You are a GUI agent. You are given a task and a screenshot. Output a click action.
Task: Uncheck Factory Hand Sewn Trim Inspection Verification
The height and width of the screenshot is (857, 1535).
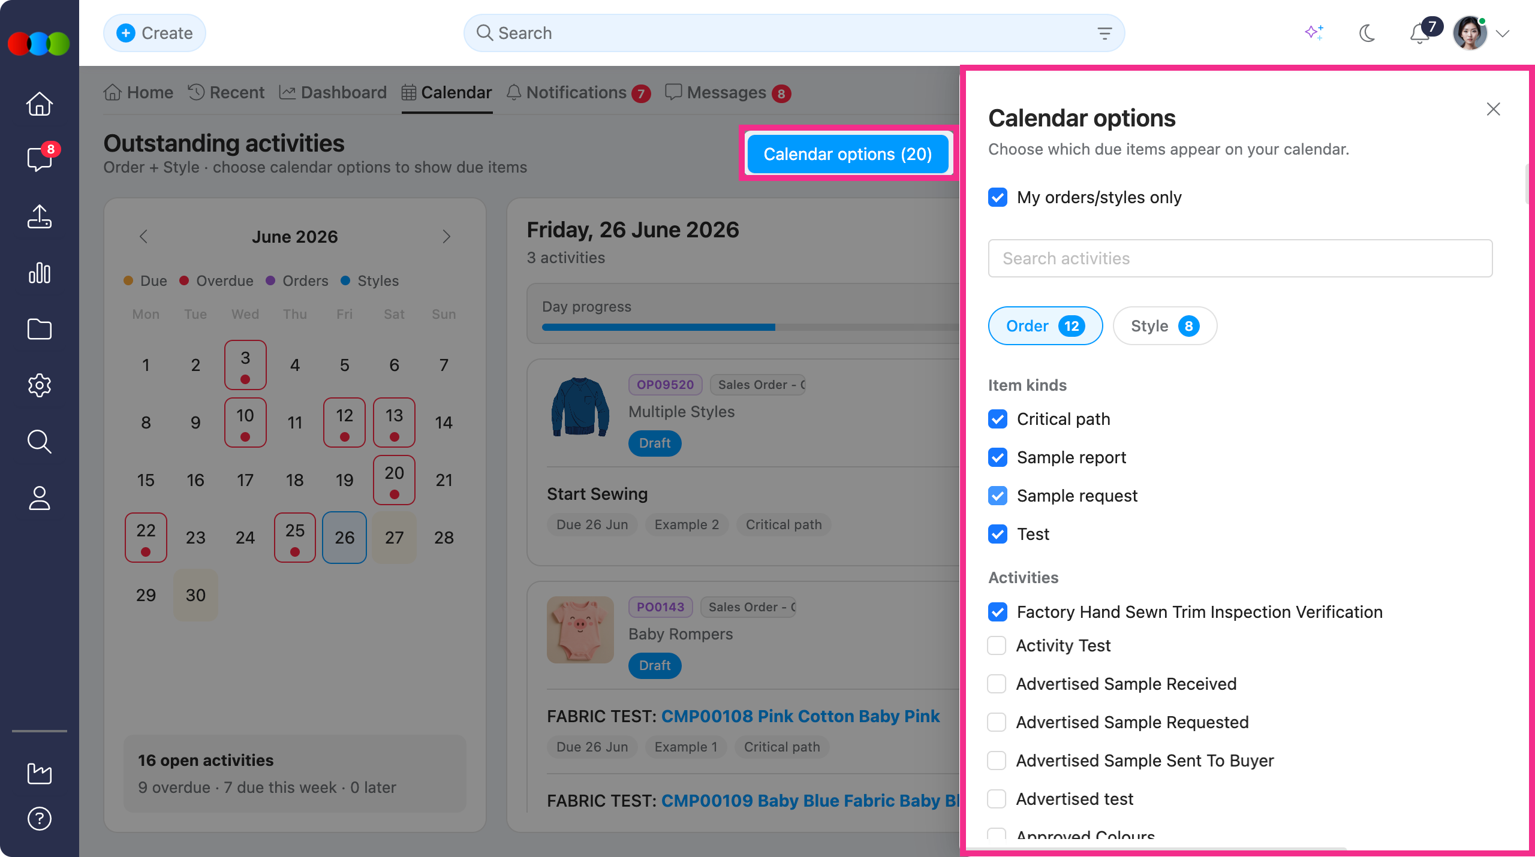point(998,612)
